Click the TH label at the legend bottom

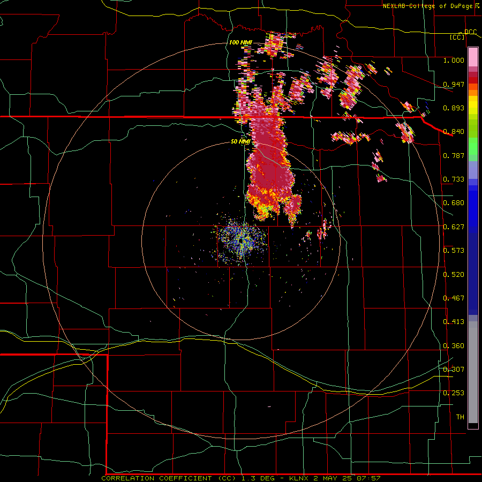pyautogui.click(x=460, y=417)
